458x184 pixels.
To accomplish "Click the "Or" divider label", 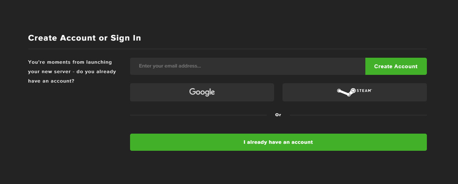I will tap(278, 115).
